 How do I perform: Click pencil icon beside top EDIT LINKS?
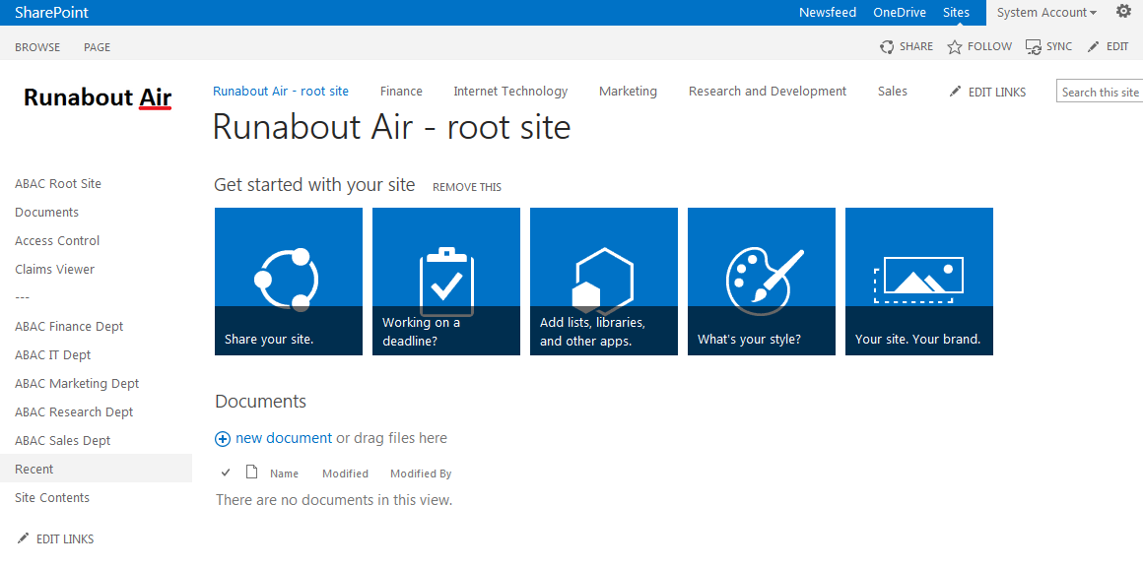(955, 92)
